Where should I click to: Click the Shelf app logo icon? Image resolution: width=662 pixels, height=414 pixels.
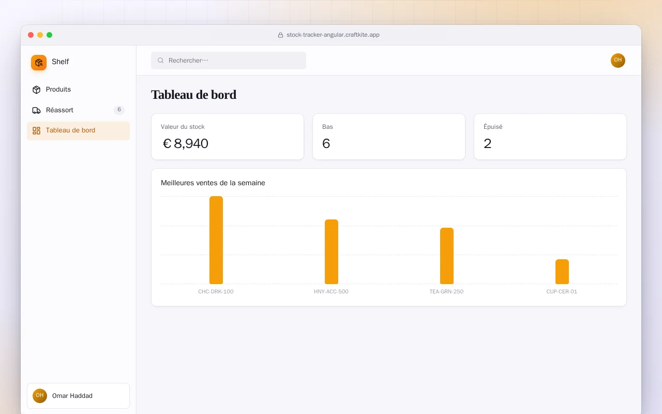pyautogui.click(x=39, y=63)
